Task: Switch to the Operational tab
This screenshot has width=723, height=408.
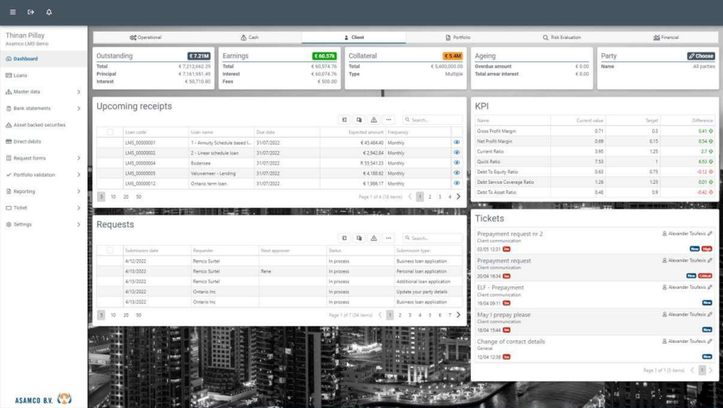Action: [x=146, y=37]
